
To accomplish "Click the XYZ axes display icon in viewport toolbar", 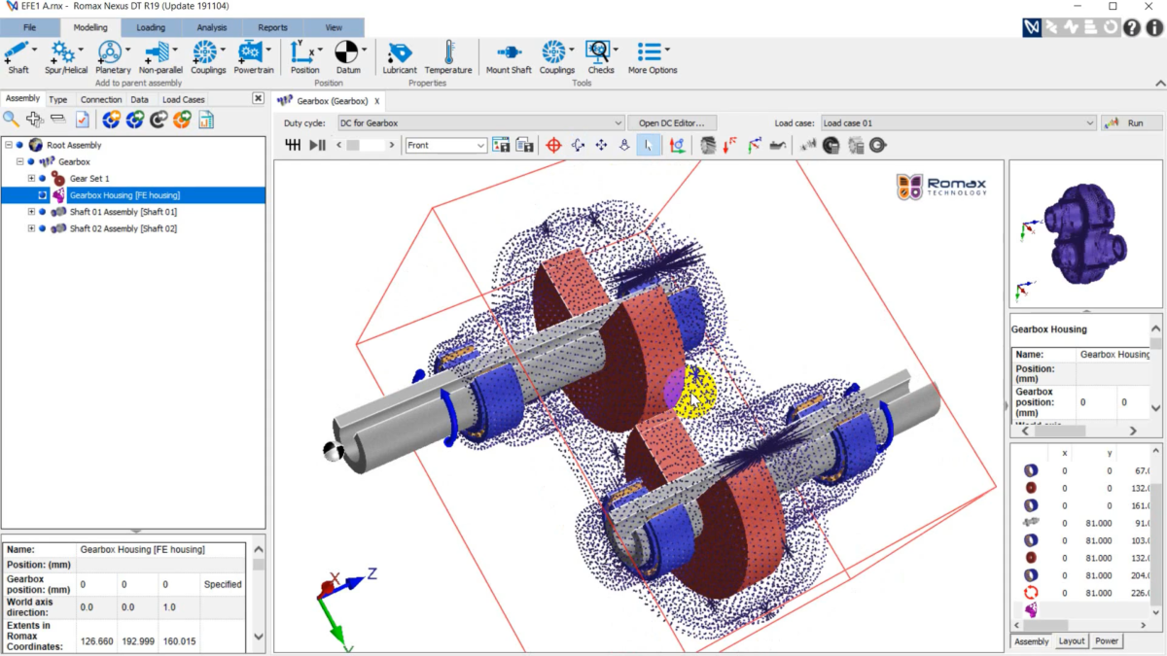I will tap(677, 145).
